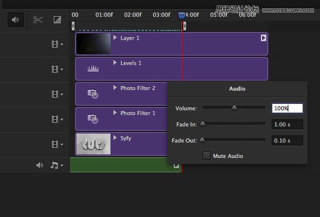
Task: Mute the audio track with speaker icon
Action: point(39,165)
